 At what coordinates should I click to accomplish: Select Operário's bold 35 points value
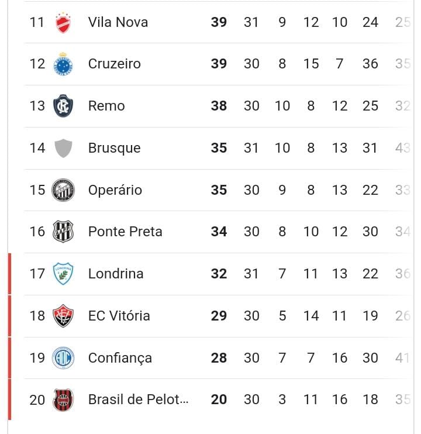click(219, 190)
